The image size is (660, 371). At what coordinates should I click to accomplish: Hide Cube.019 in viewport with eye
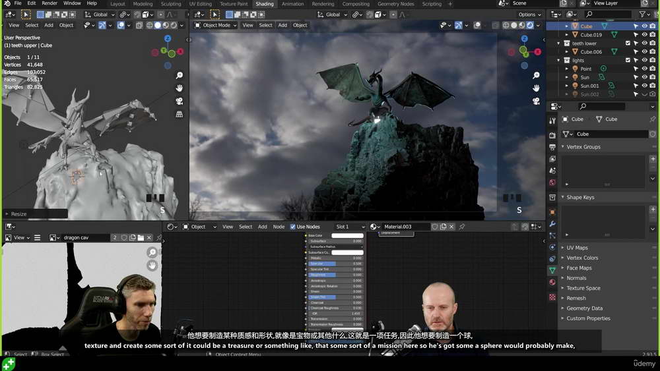click(x=644, y=34)
